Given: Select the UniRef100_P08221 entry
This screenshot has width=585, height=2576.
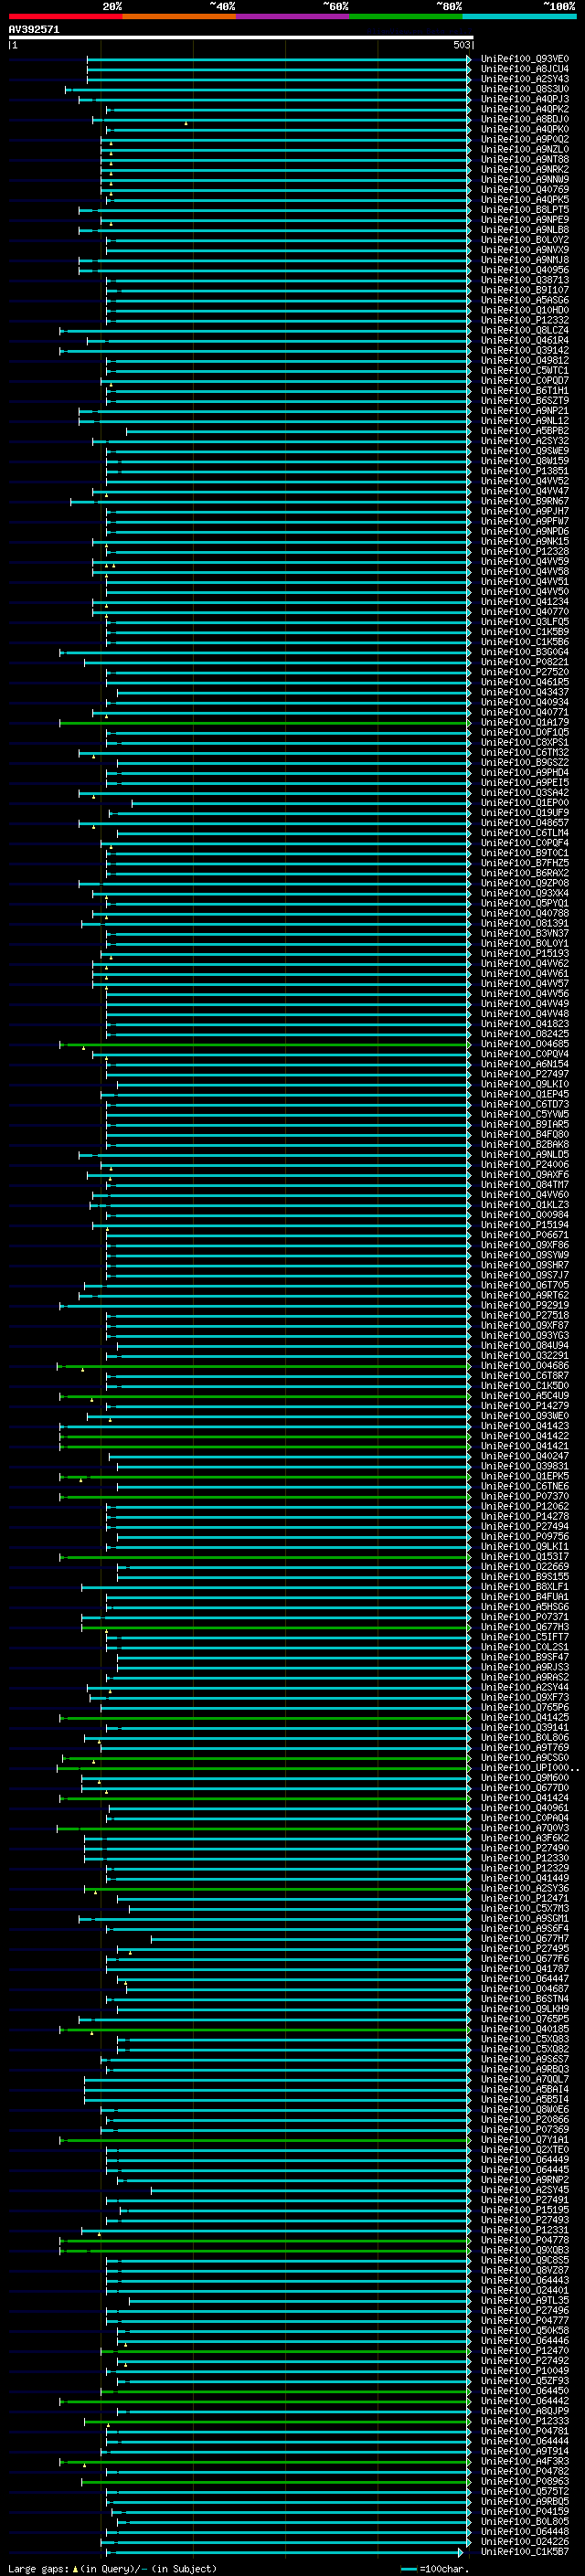Looking at the screenshot, I should [525, 662].
